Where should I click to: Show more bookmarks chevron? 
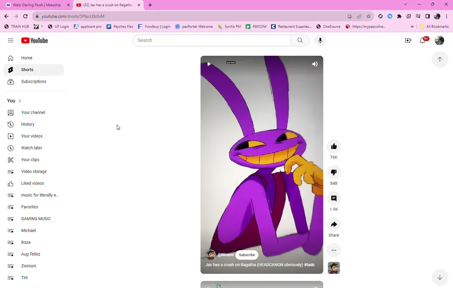coord(412,27)
